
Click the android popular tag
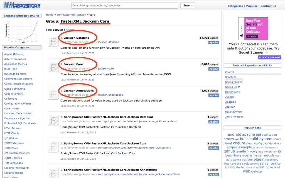(234, 135)
